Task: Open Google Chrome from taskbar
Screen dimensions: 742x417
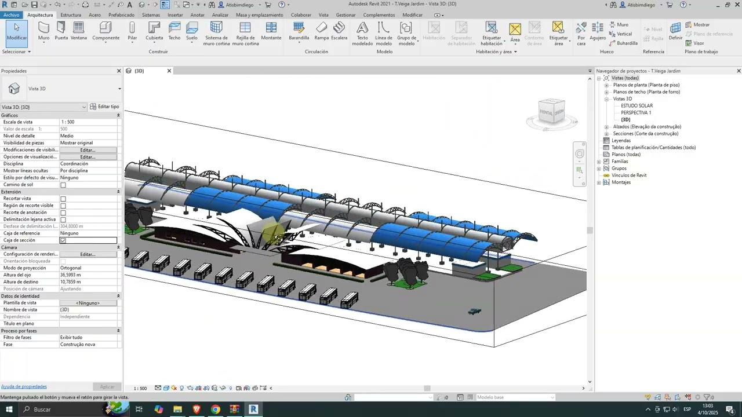Action: [216, 409]
